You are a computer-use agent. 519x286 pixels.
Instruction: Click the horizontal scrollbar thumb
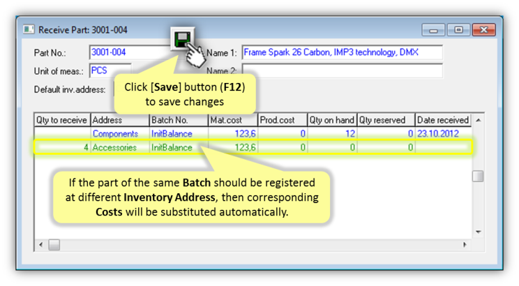(54, 245)
